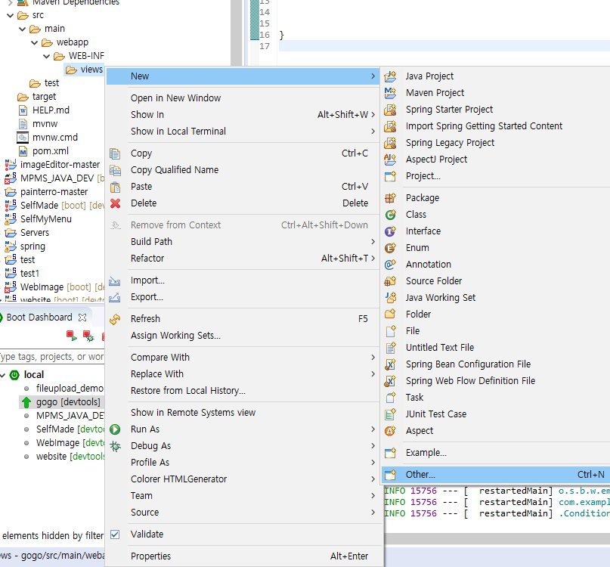Click the Enum icon
Image resolution: width=610 pixels, height=567 pixels.
coord(390,248)
